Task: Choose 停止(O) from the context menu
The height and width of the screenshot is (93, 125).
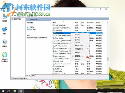Action: (x=80, y=37)
